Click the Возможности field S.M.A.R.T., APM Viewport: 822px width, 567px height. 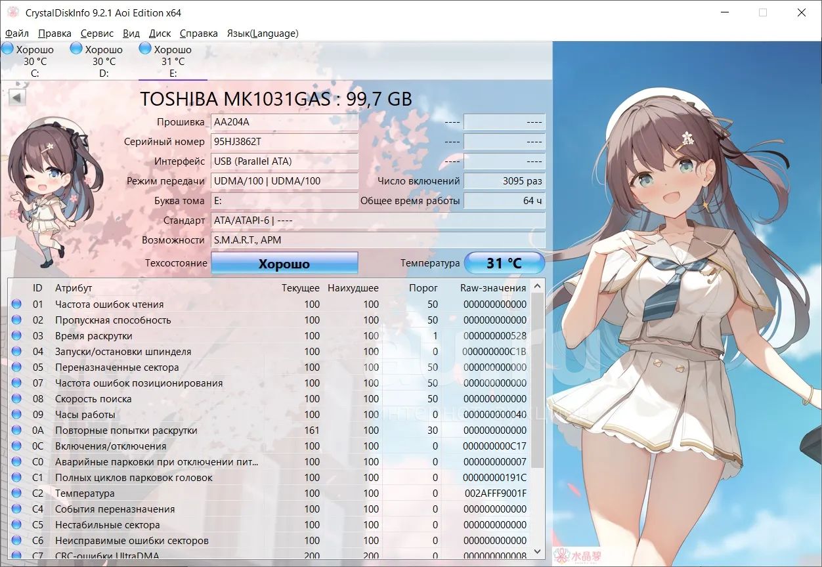pyautogui.click(x=378, y=240)
